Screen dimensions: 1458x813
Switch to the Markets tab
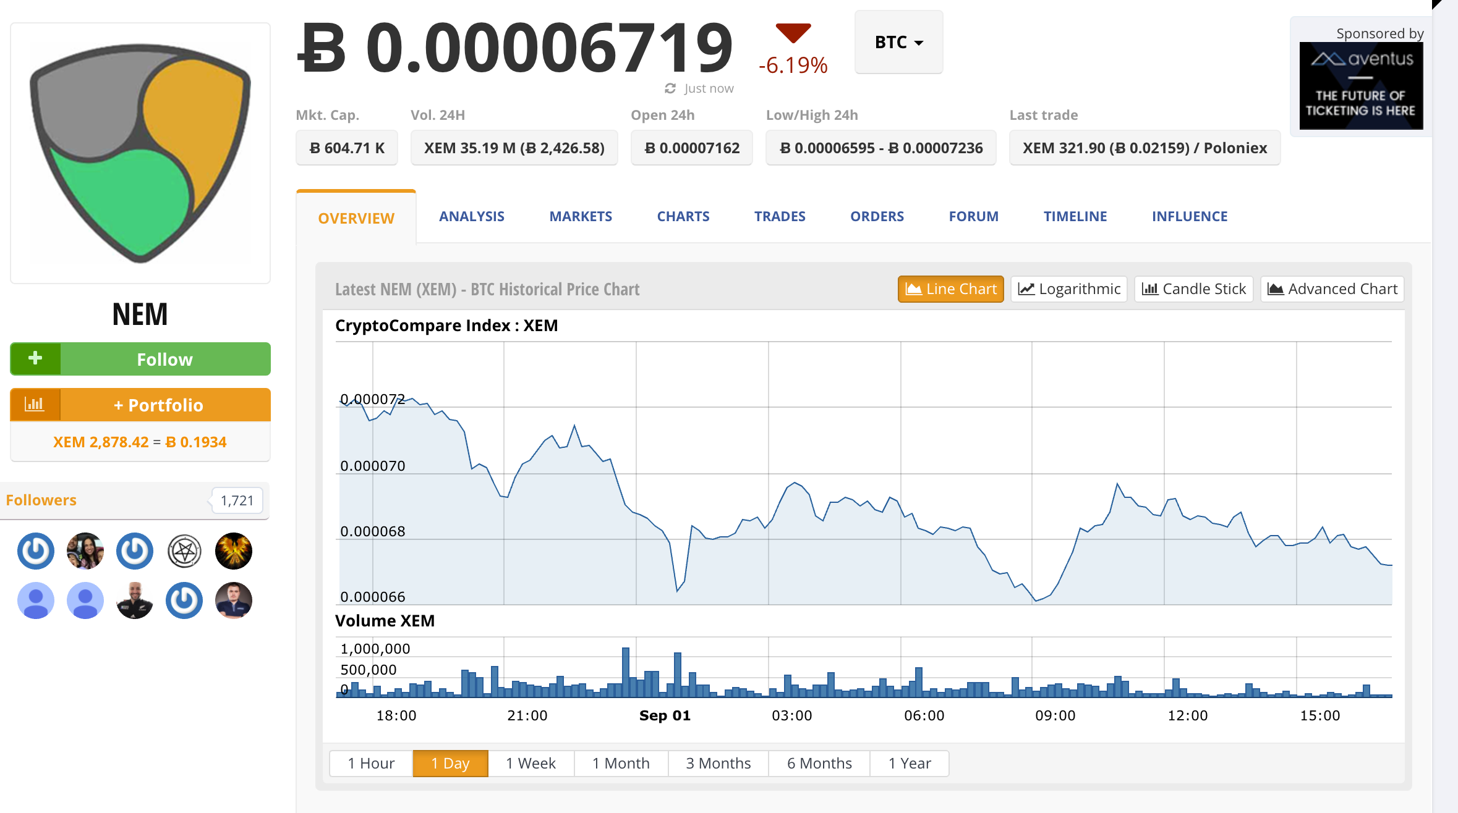pos(581,216)
